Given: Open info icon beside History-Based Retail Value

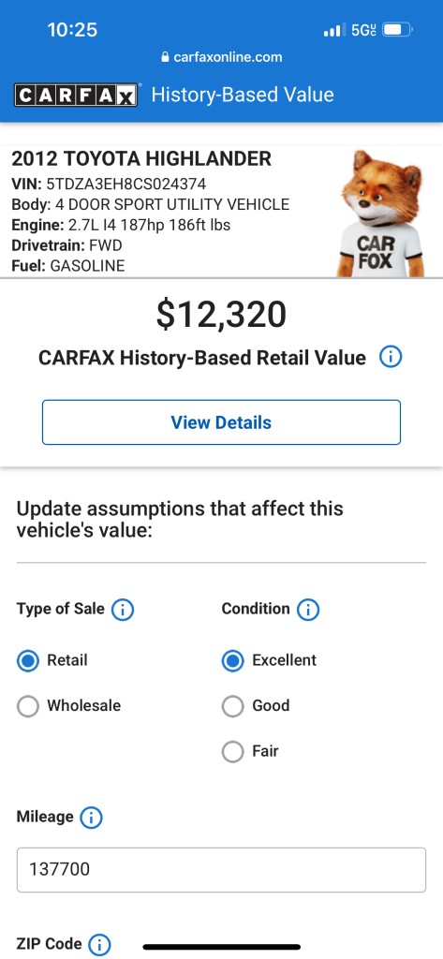Looking at the screenshot, I should coord(391,357).
